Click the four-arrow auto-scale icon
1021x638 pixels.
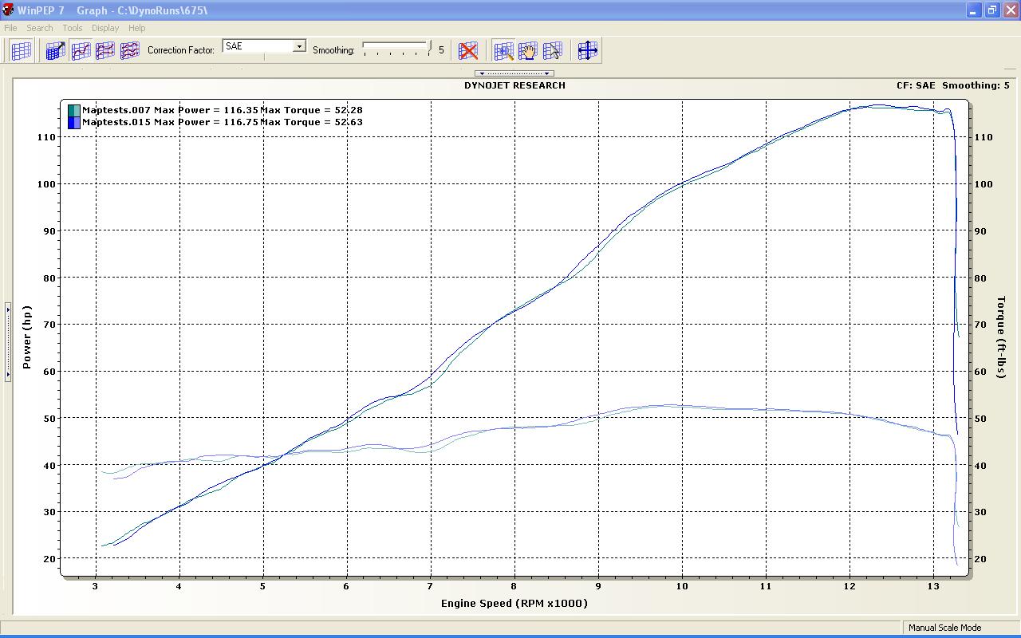[x=588, y=50]
